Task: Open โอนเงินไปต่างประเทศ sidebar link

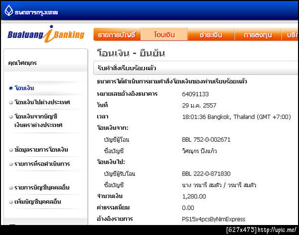Action: point(42,102)
